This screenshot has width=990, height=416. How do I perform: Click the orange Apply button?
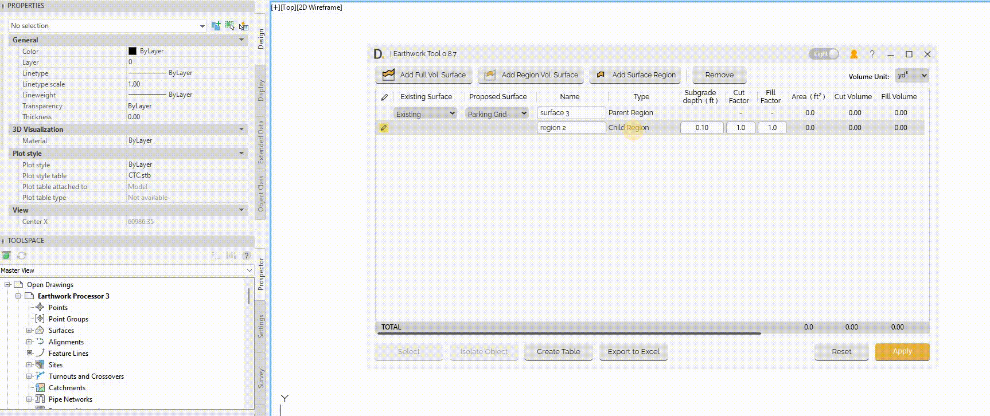point(902,352)
